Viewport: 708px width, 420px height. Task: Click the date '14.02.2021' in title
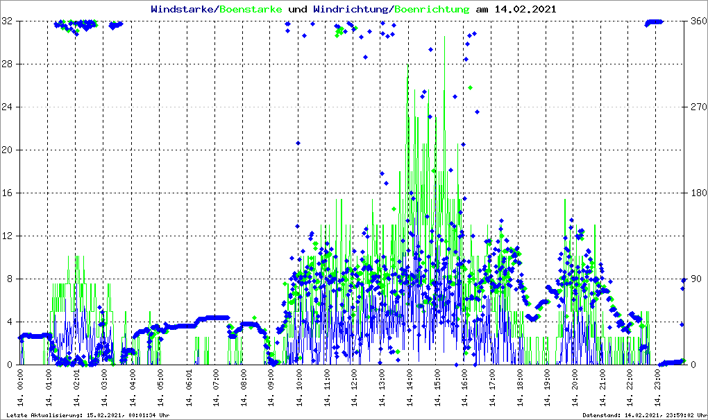tap(525, 9)
